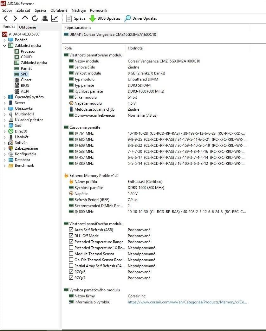
Task: Toggle the Auto Self Refresh (ASR) checkbox
Action: 71,230
